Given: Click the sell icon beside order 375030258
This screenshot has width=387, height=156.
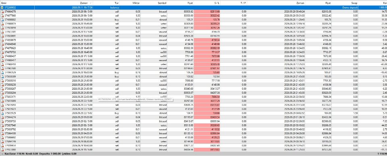Looking at the screenshot, I should coord(2,85).
